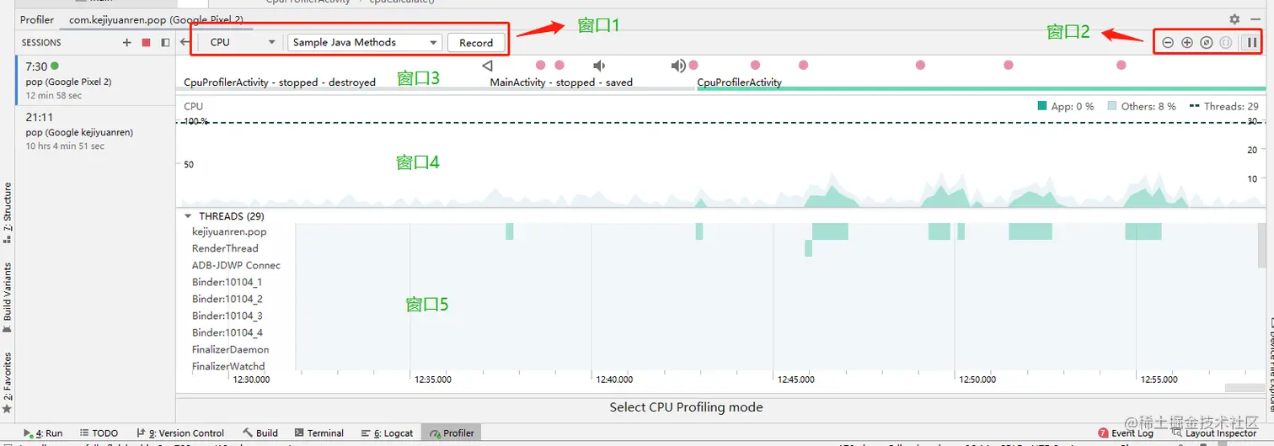1274x446 pixels.
Task: Start a new profiling session with plus icon
Action: [127, 42]
